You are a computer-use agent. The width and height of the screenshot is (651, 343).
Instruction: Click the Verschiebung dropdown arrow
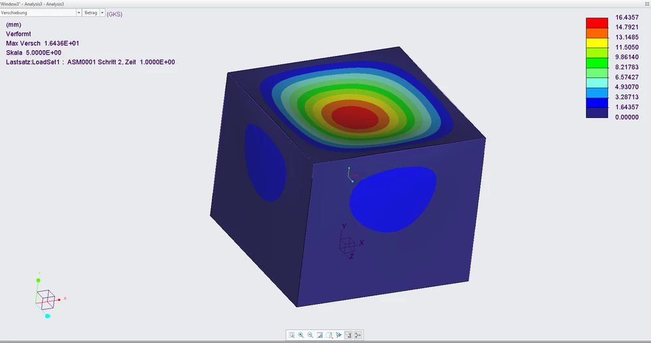pos(78,13)
